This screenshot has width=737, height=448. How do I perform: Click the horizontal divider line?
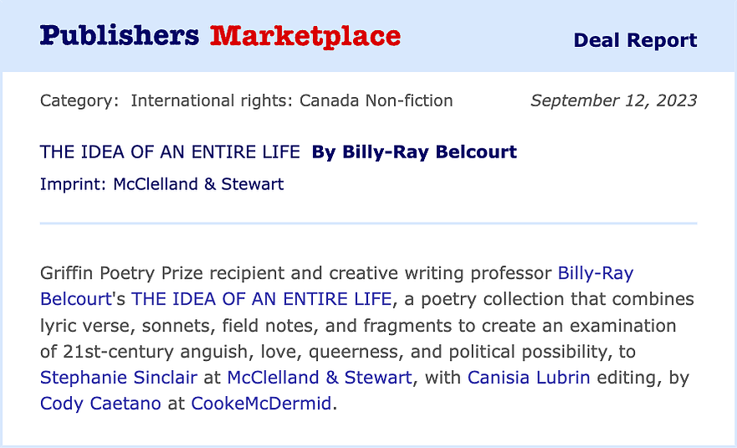368,223
